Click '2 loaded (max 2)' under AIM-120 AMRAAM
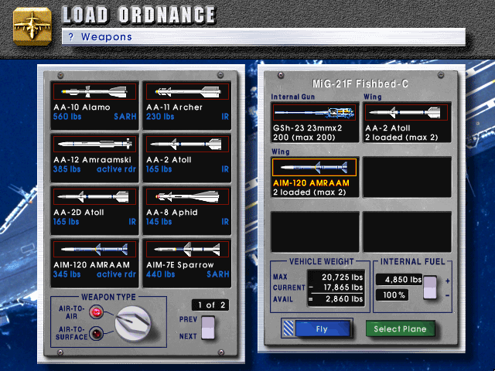 coord(309,192)
